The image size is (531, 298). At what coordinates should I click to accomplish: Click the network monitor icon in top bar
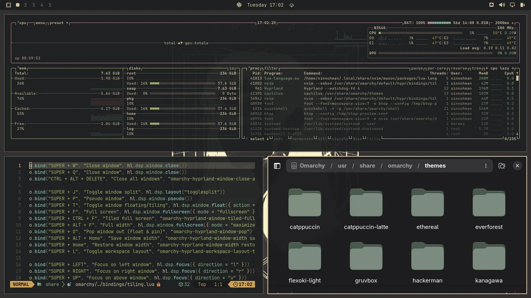[512, 5]
